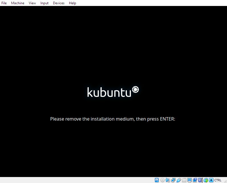Click the shared folders status icon
227x183 pixels.
[184, 180]
